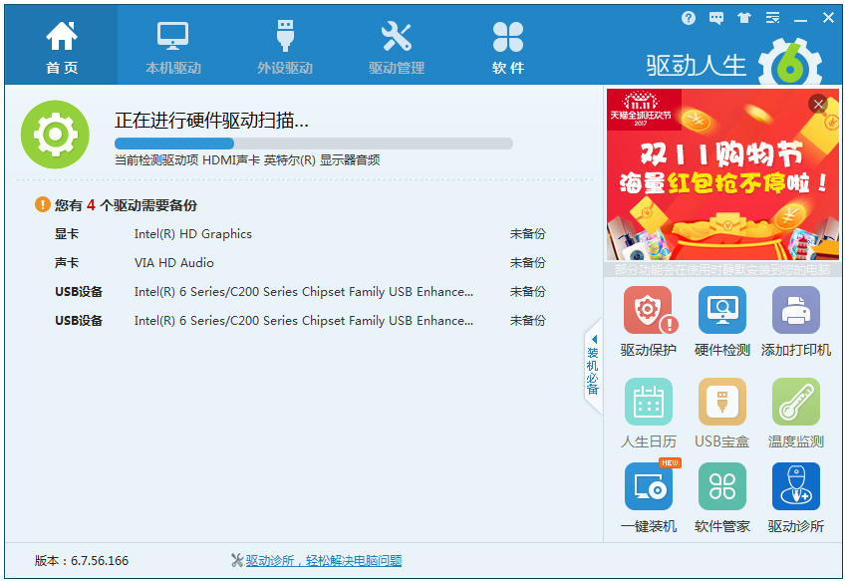Click the orange backup warning icon
The width and height of the screenshot is (847, 581).
click(x=42, y=204)
